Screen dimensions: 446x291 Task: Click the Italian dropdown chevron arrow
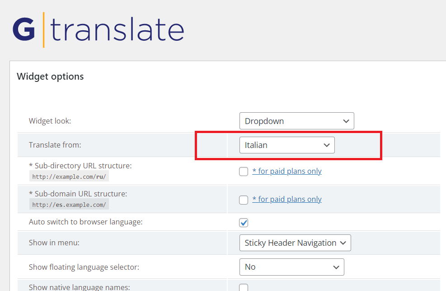tap(327, 145)
